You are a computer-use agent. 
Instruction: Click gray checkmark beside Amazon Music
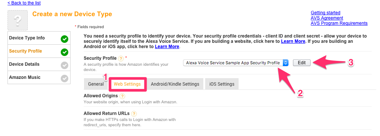click(x=65, y=78)
